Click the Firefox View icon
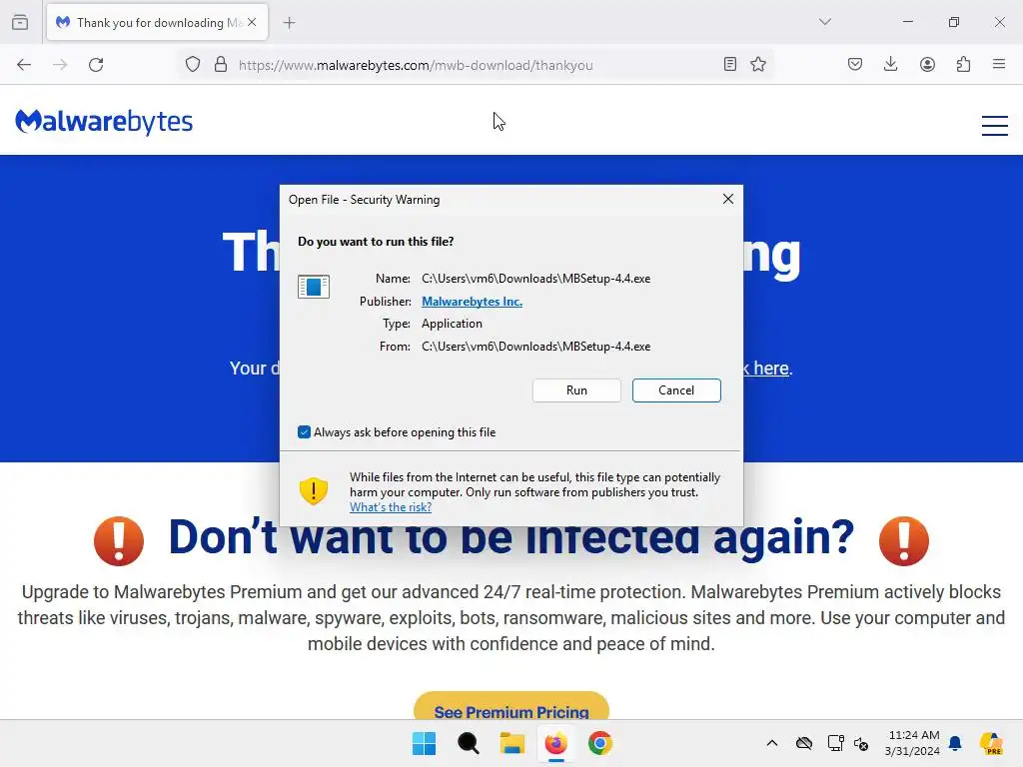Image resolution: width=1023 pixels, height=767 pixels. point(20,22)
